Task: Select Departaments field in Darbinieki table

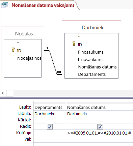Action: point(92,75)
